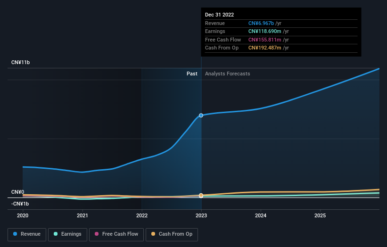Click the CN¥192.487m cash from op value
The image size is (387, 247).
(x=265, y=48)
